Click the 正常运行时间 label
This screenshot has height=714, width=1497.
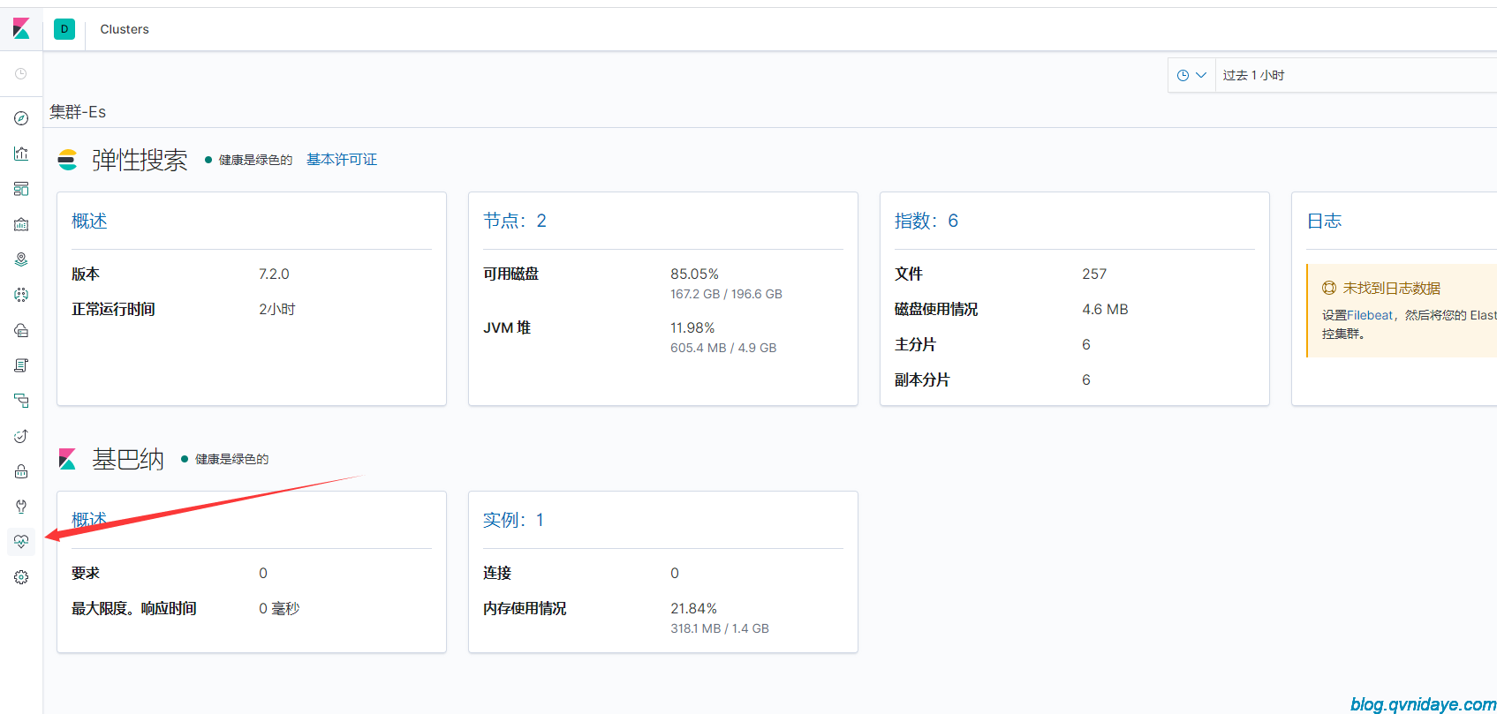[113, 309]
